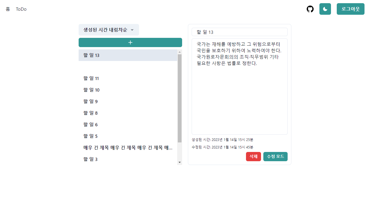Switch to 수정 모드
The image size is (370, 208).
275,157
